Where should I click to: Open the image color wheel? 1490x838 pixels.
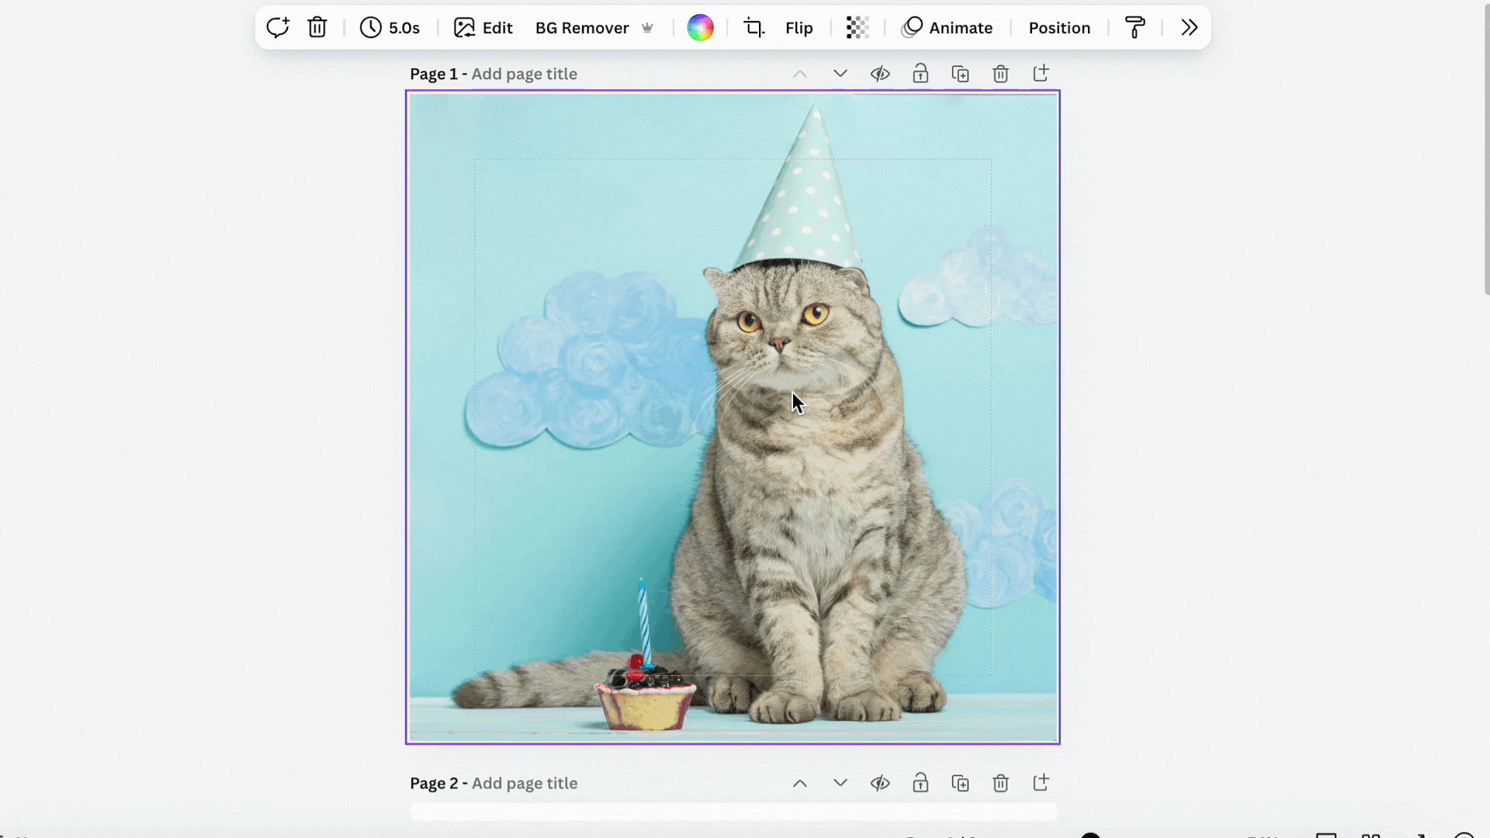tap(700, 27)
